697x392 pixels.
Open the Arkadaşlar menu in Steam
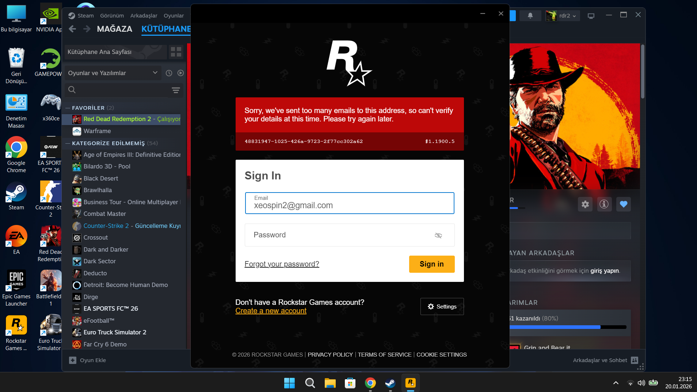click(144, 16)
